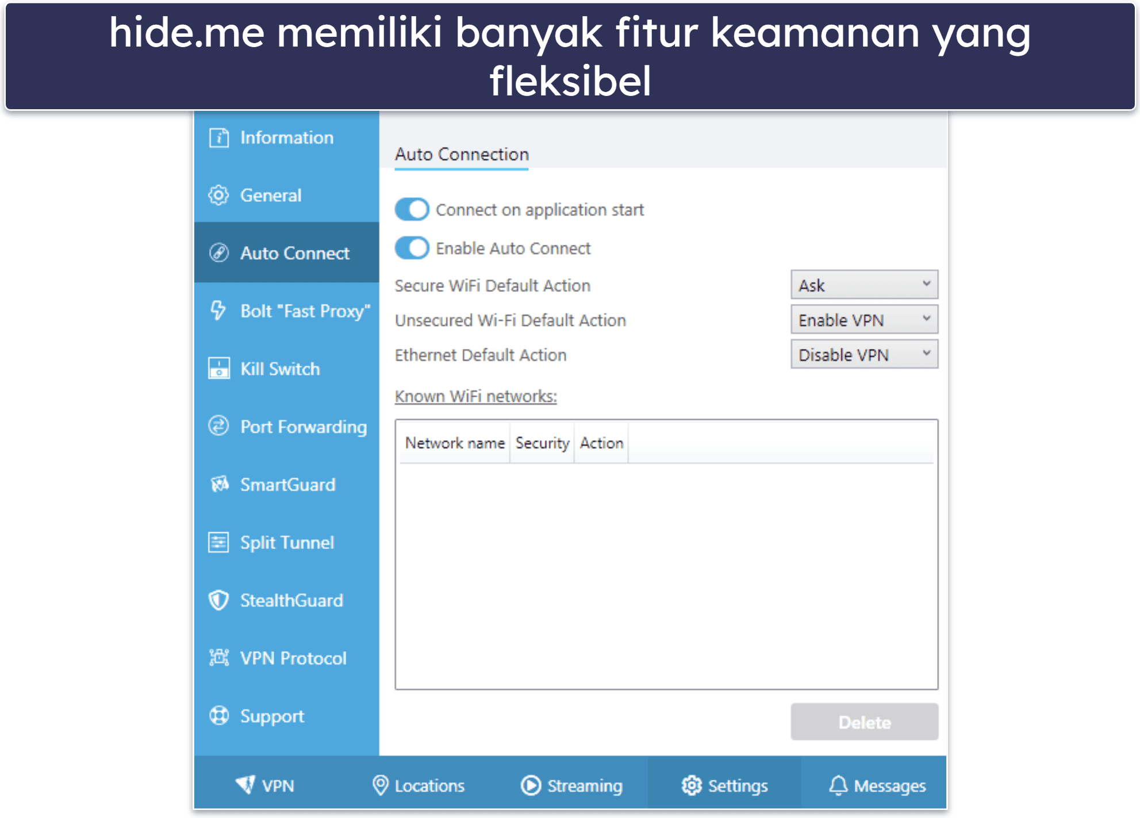
Task: Sort by Network name column
Action: pos(454,443)
